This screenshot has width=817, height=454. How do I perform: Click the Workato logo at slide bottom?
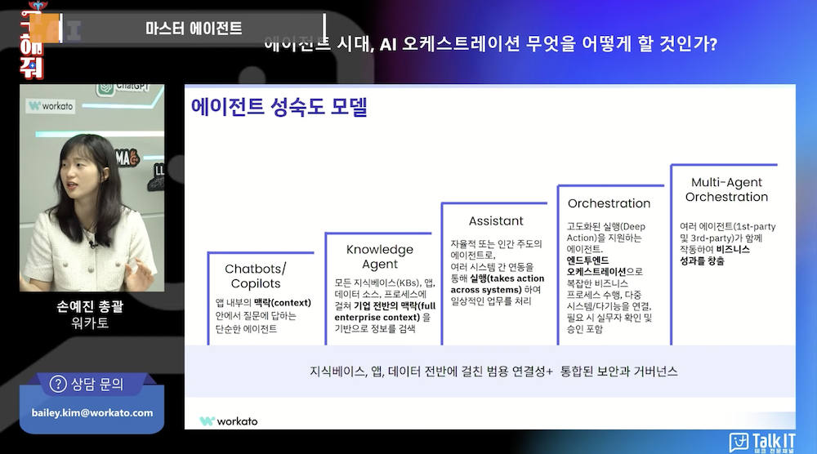point(229,421)
